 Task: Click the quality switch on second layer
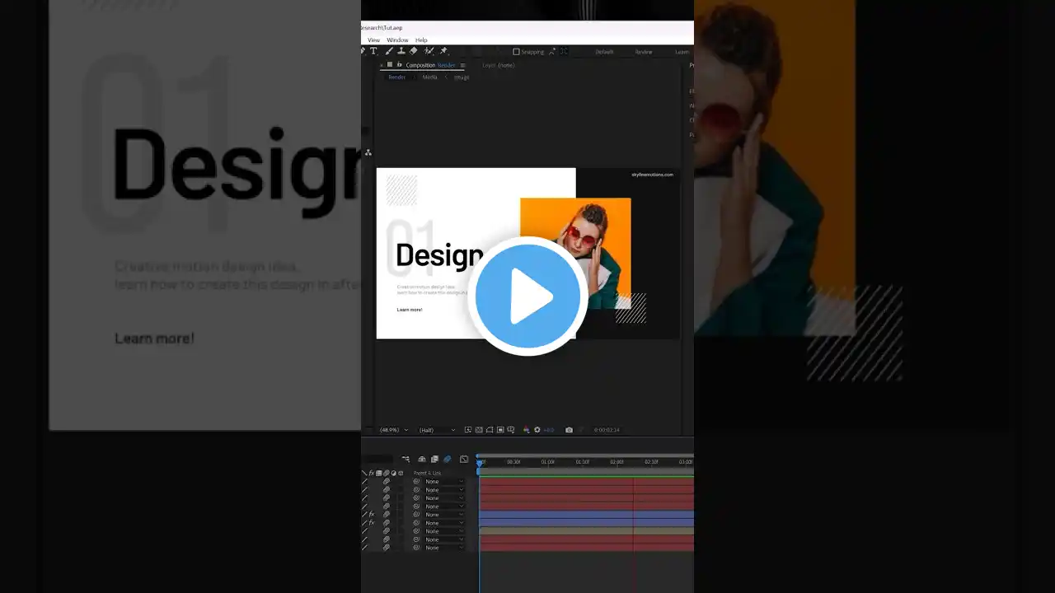tap(365, 489)
